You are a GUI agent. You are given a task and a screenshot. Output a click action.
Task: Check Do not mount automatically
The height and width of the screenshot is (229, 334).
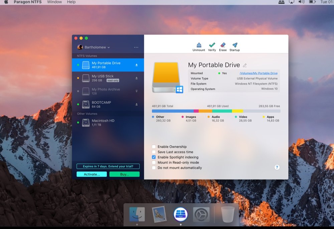click(x=154, y=168)
